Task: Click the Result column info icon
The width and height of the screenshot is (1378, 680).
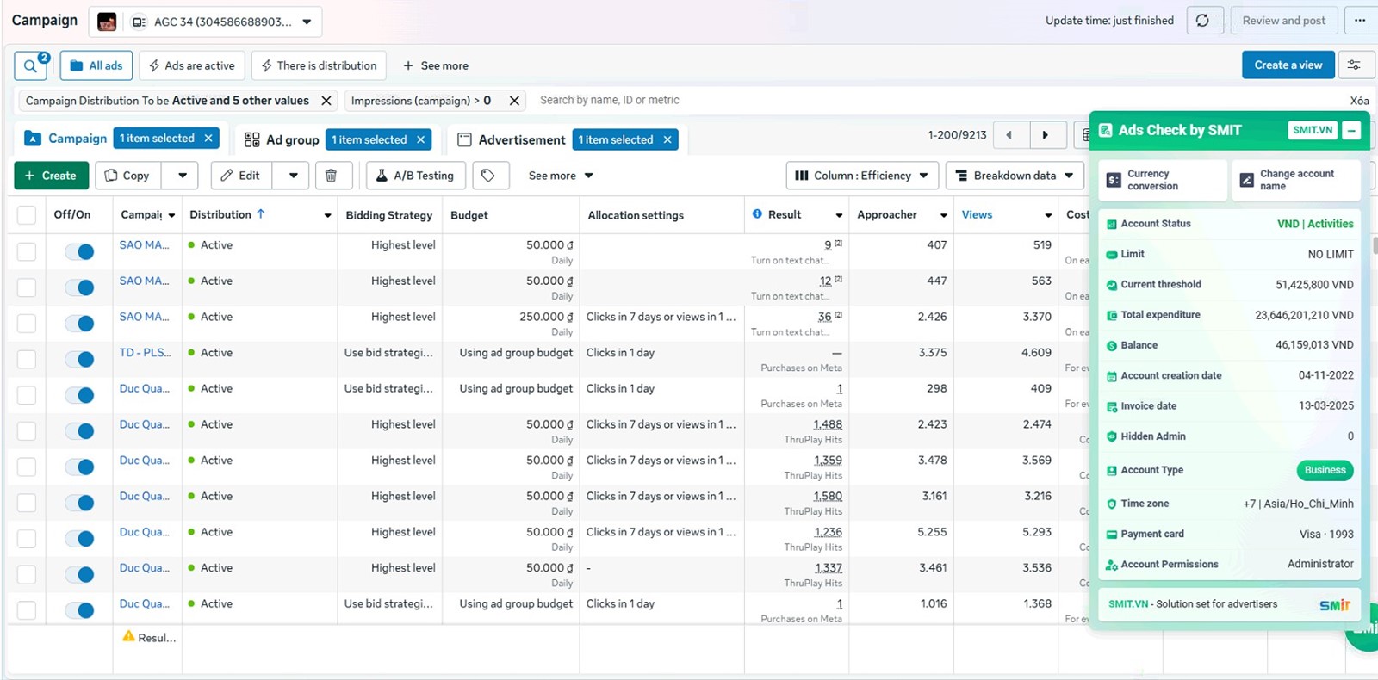Action: (x=757, y=214)
